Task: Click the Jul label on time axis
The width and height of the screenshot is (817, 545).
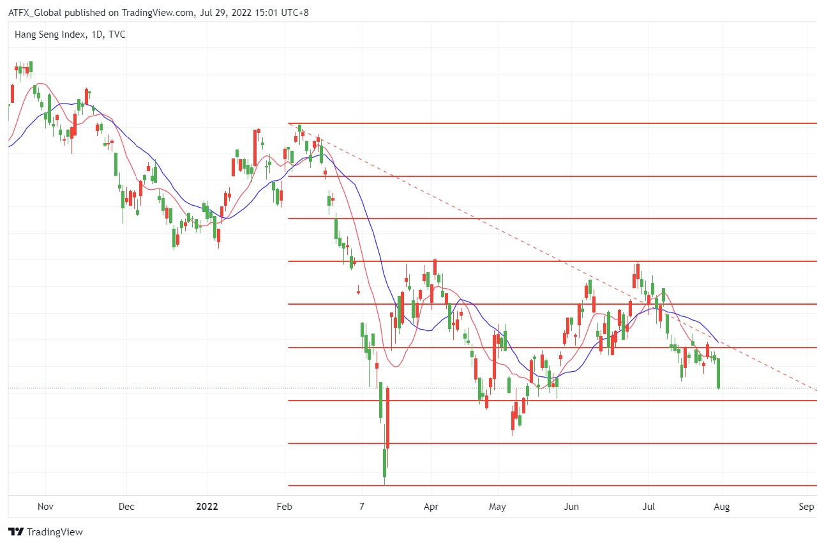Action: click(648, 507)
